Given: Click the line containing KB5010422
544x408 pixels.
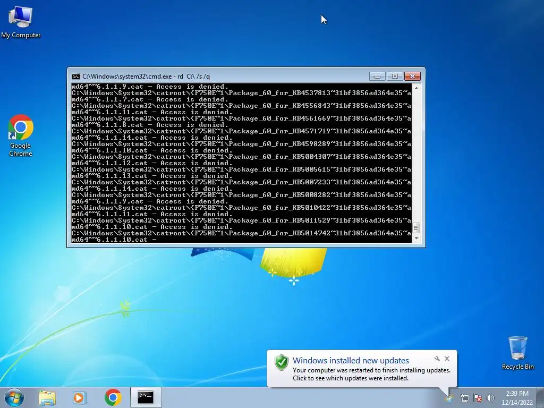Looking at the screenshot, I should click(242, 208).
